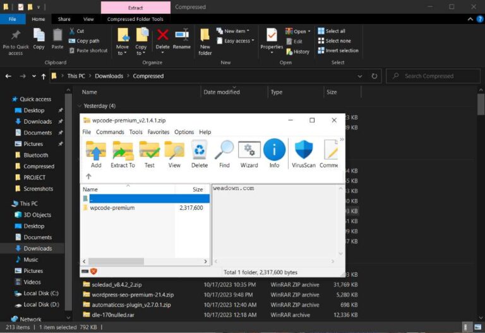Viewport: 485px width, 333px height.
Task: Collapse the Yesterday (4) group
Action: (79, 106)
